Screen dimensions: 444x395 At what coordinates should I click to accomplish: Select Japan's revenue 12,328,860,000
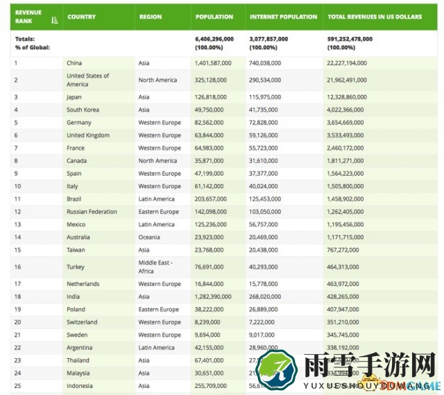[x=347, y=97]
